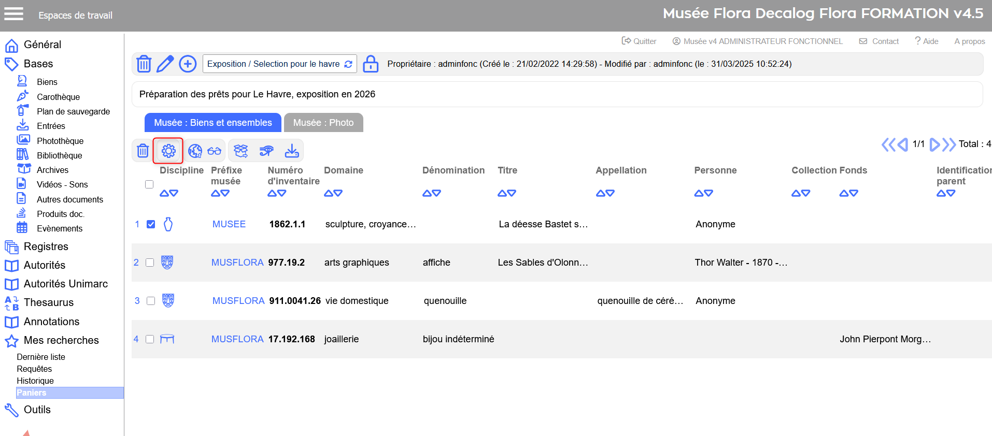Tick the select-all checkbox in header

pos(149,184)
